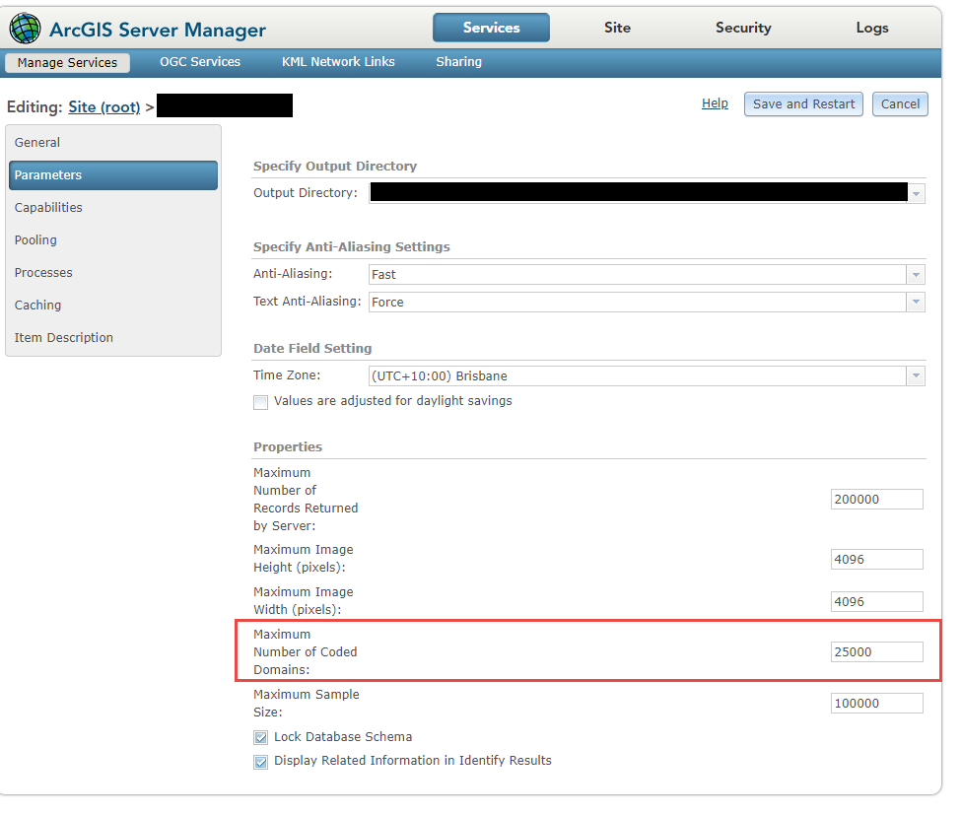Click the 'Specify Output Directory' heading
This screenshot has height=815, width=961.
point(335,167)
